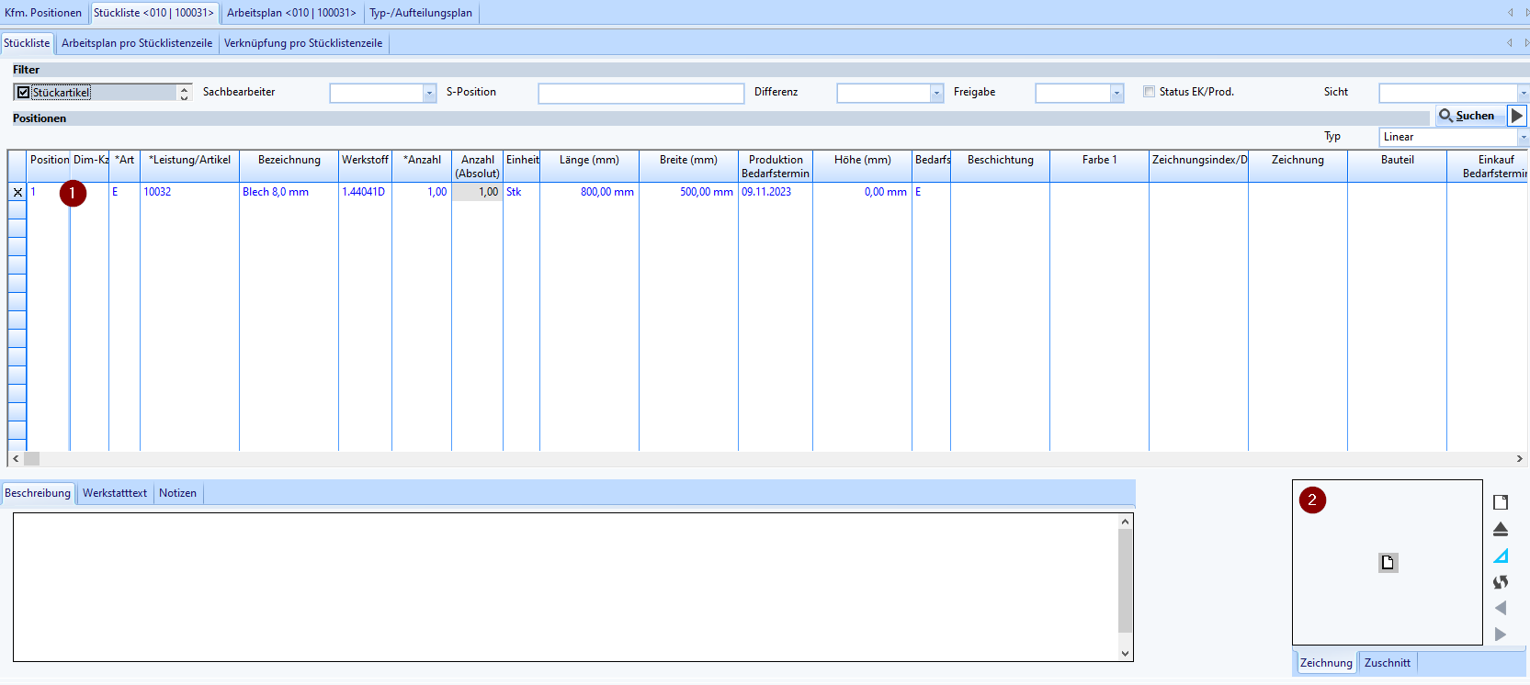Click the refresh arrows icon beside preview
This screenshot has width=1530, height=685.
(1501, 582)
